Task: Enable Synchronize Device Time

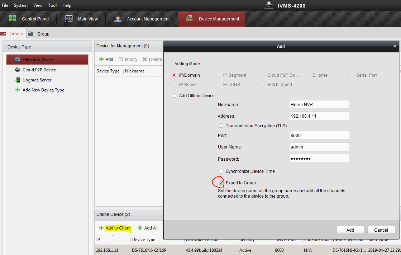Action: [x=221, y=171]
